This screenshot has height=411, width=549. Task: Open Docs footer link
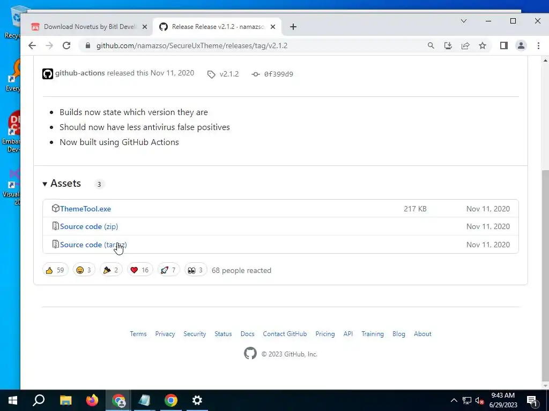[247, 334]
